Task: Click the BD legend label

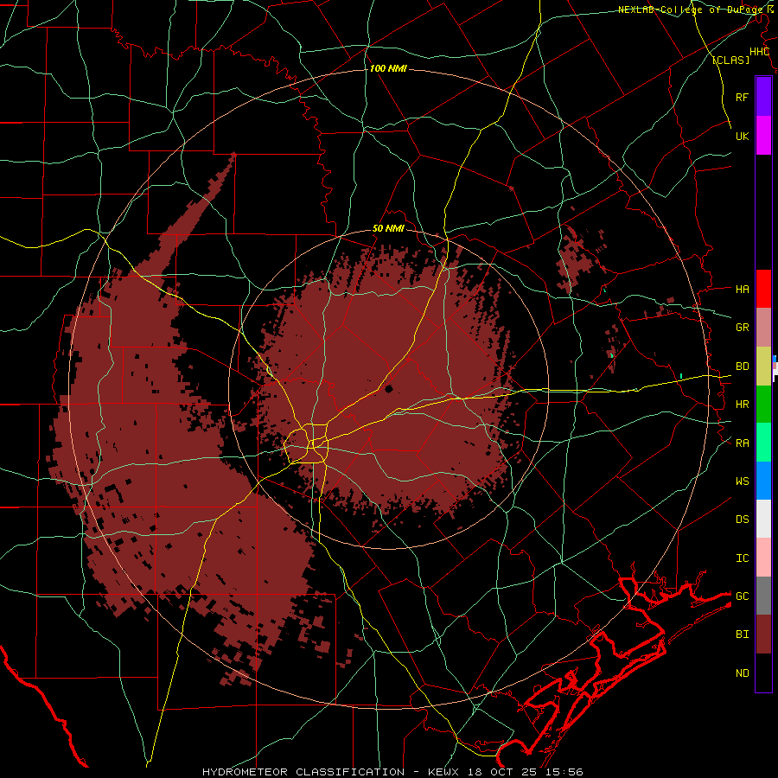Action: coord(742,367)
